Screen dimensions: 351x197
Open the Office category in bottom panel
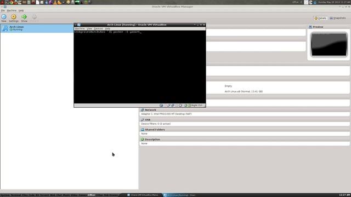[x=92, y=195]
